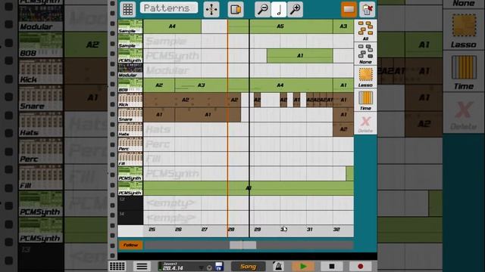Jump to bar 26 on the ruler

pyautogui.click(x=178, y=230)
